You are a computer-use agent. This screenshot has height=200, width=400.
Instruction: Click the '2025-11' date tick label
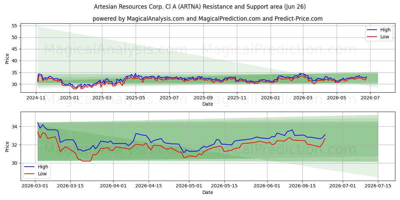(237, 98)
